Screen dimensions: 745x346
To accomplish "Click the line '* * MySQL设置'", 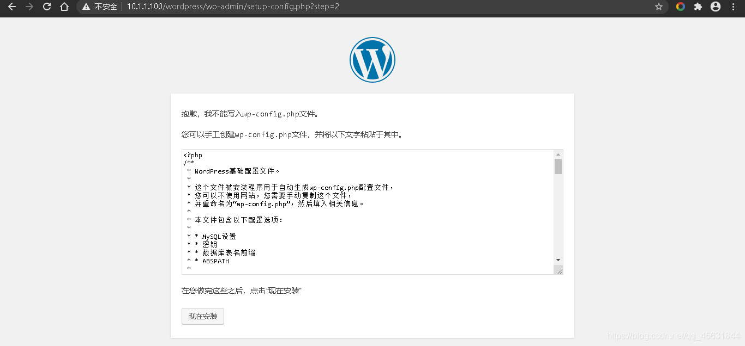I will coord(212,237).
